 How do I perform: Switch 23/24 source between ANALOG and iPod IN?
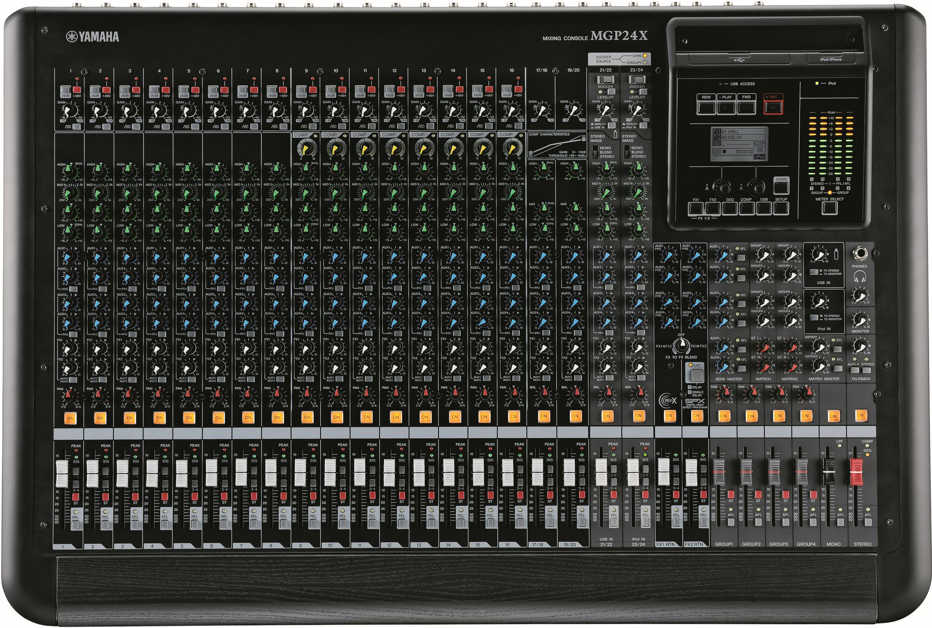[x=643, y=126]
